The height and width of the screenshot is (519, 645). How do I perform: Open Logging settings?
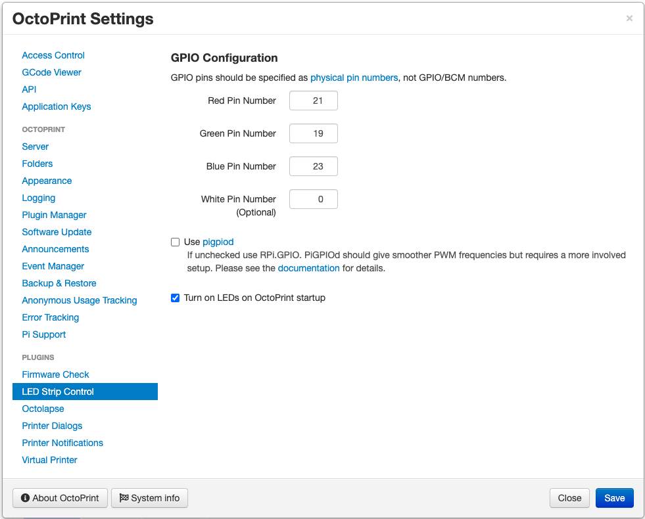click(38, 198)
